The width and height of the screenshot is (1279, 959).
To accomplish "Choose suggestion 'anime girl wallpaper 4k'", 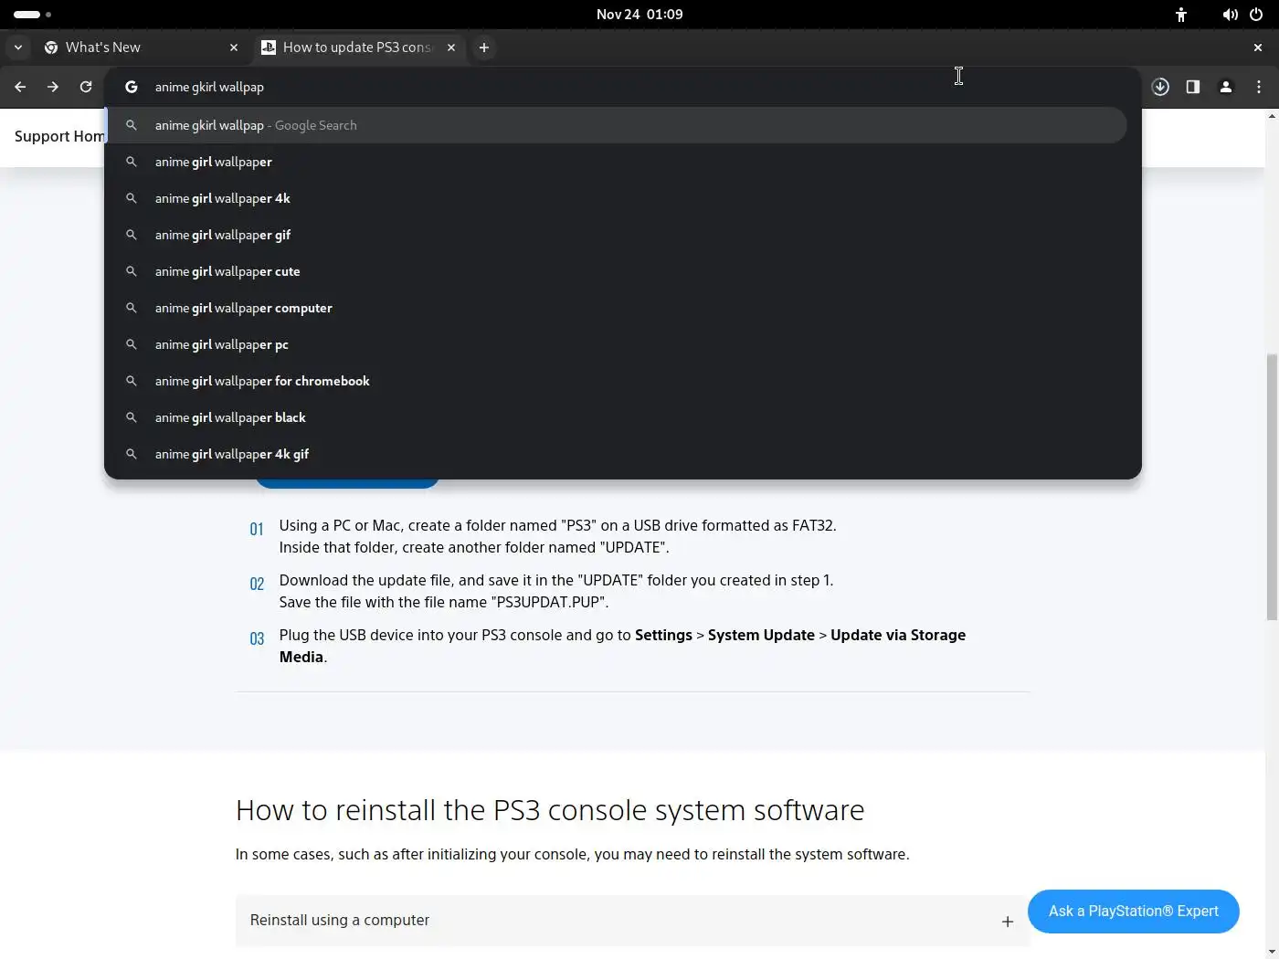I will [617, 198].
